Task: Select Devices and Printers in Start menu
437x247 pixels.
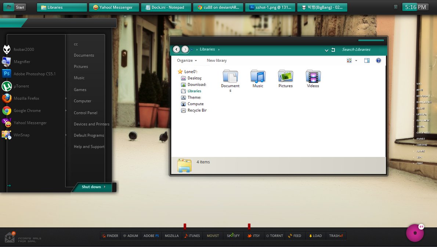Action: (91, 124)
